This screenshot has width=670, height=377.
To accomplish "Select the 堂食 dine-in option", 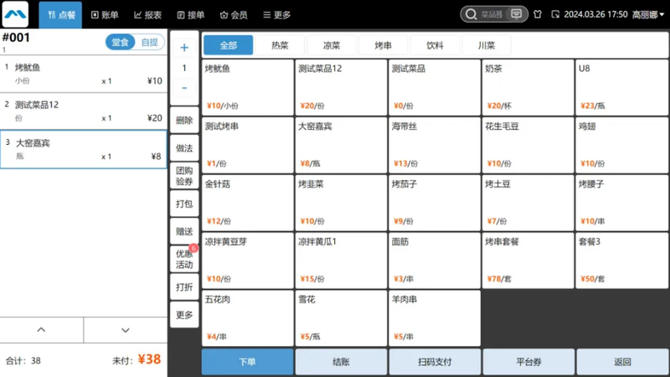I will tap(120, 42).
